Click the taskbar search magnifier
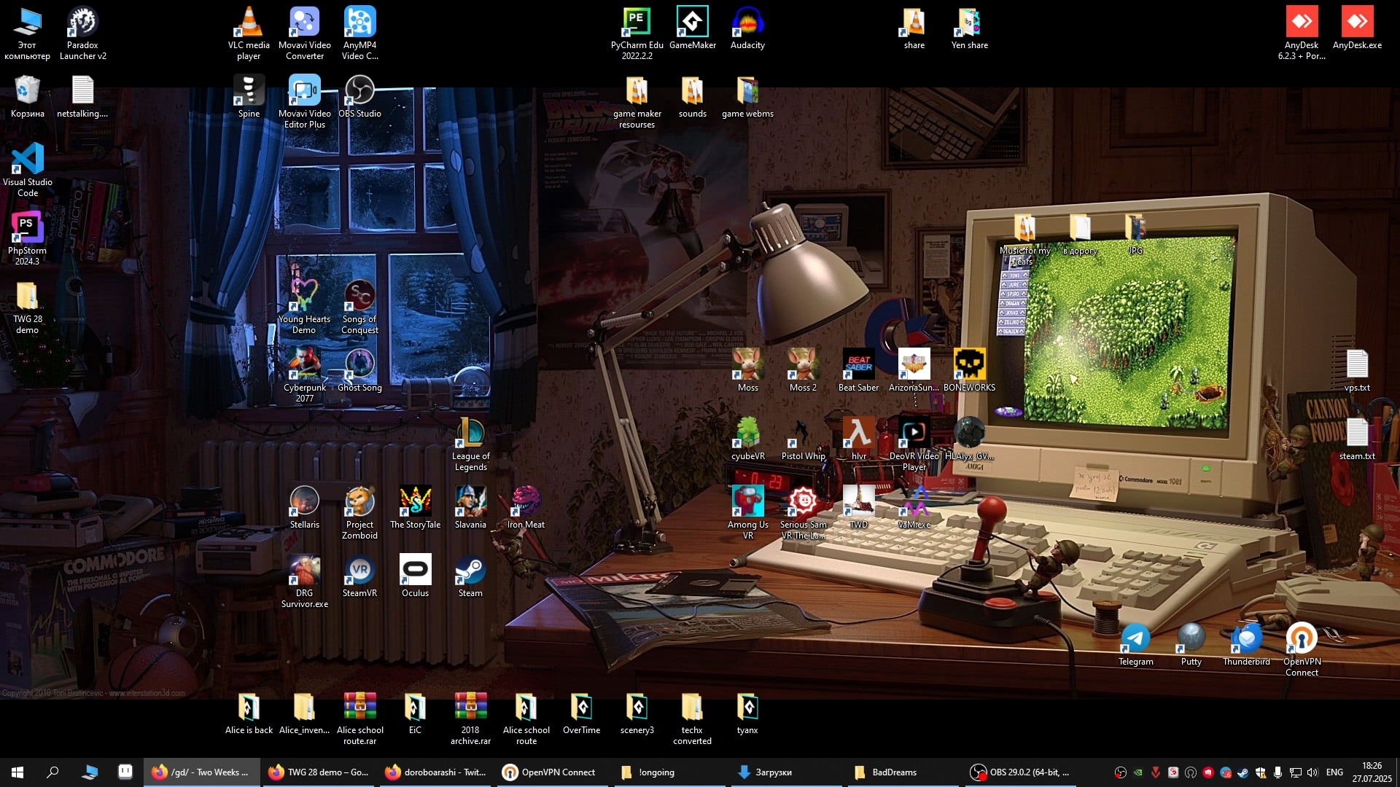 point(52,772)
